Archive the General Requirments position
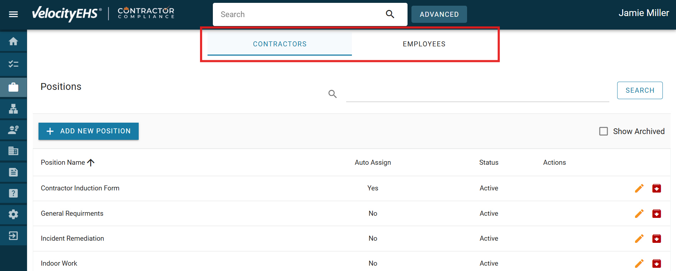 click(x=657, y=214)
